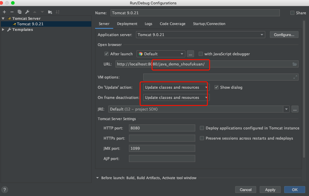Viewport: 309px width, 196px height.
Task: Switch to the Deployment tab
Action: click(127, 24)
